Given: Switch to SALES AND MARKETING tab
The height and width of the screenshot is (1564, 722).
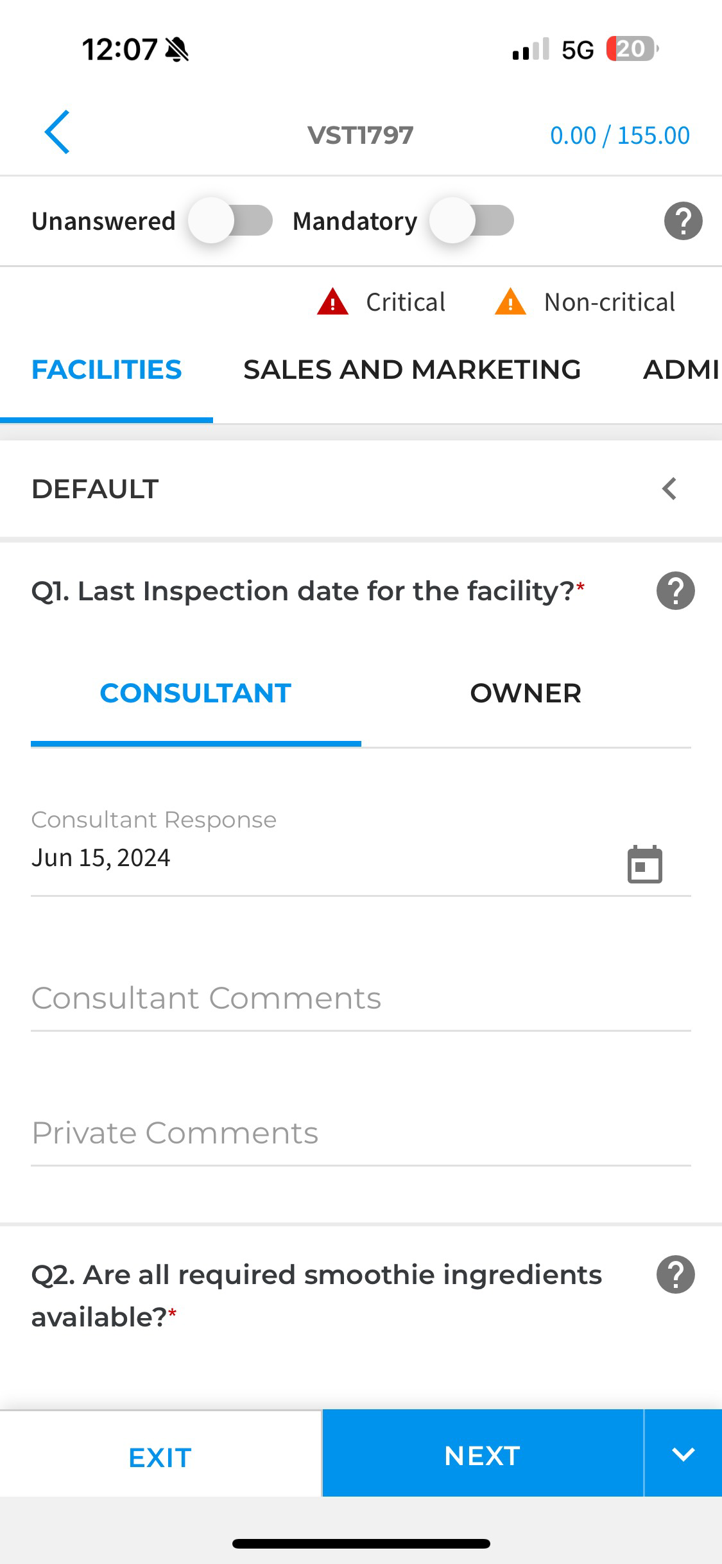Looking at the screenshot, I should [412, 370].
